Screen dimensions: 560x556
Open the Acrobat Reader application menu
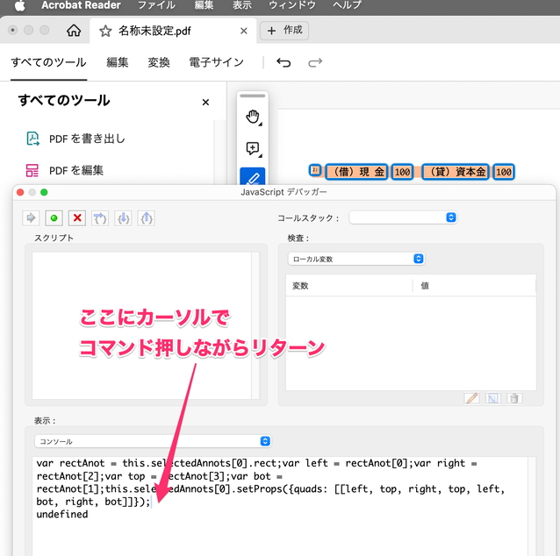(81, 5)
